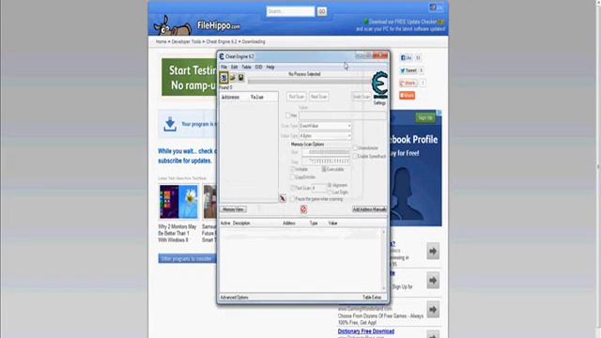Open Settings via the Cheat Engine logo
Screen dimensions: 601x338
point(379,85)
